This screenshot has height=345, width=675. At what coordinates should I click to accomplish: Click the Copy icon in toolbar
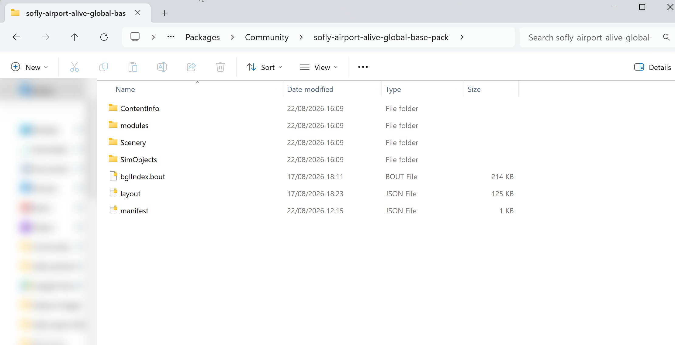pos(104,67)
